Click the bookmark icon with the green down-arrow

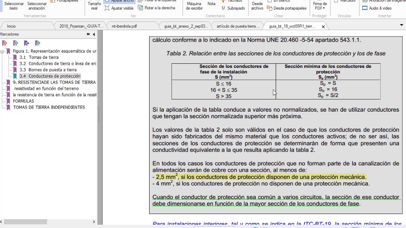[38, 43]
